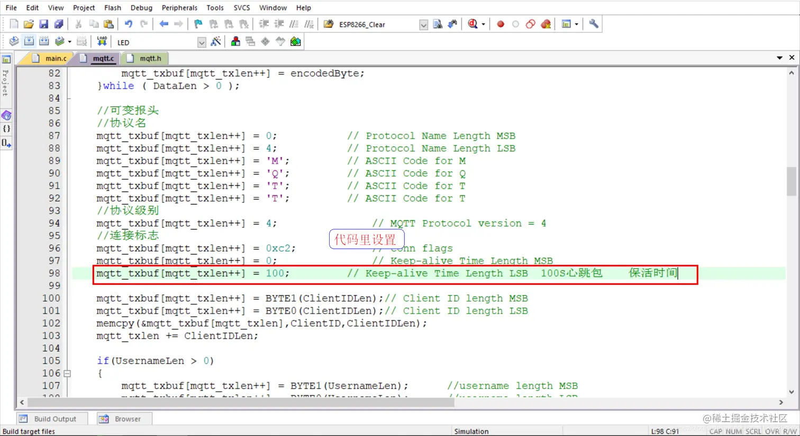This screenshot has height=436, width=800.
Task: Open the File menu
Action: point(11,7)
